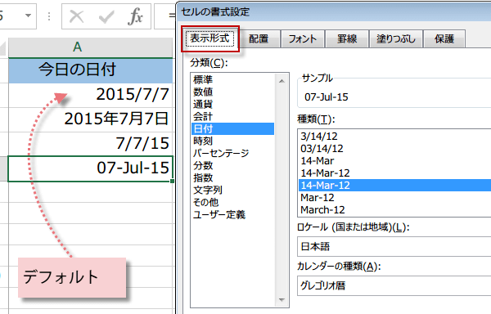The image size is (491, 314).
Task: Open the フォント tab
Action: point(303,38)
